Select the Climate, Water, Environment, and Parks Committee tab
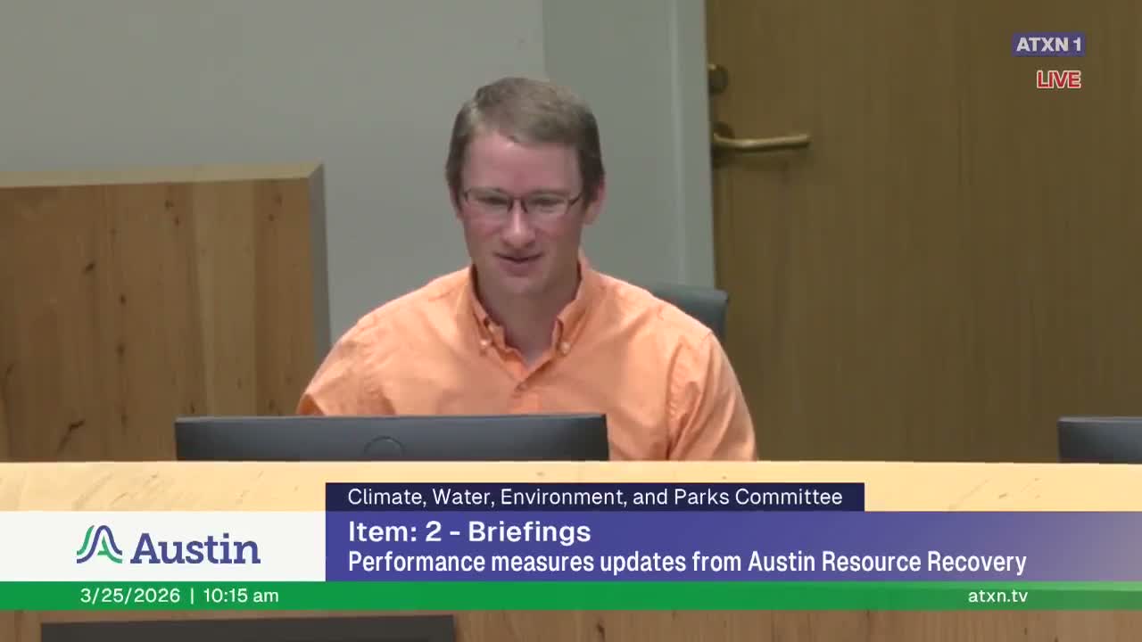Screen dimensions: 1142x642 (x=595, y=497)
